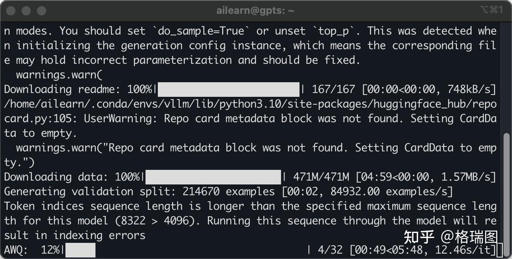Click the 4/32 iteration counter
Screen dimensions: 512x259
click(x=330, y=250)
